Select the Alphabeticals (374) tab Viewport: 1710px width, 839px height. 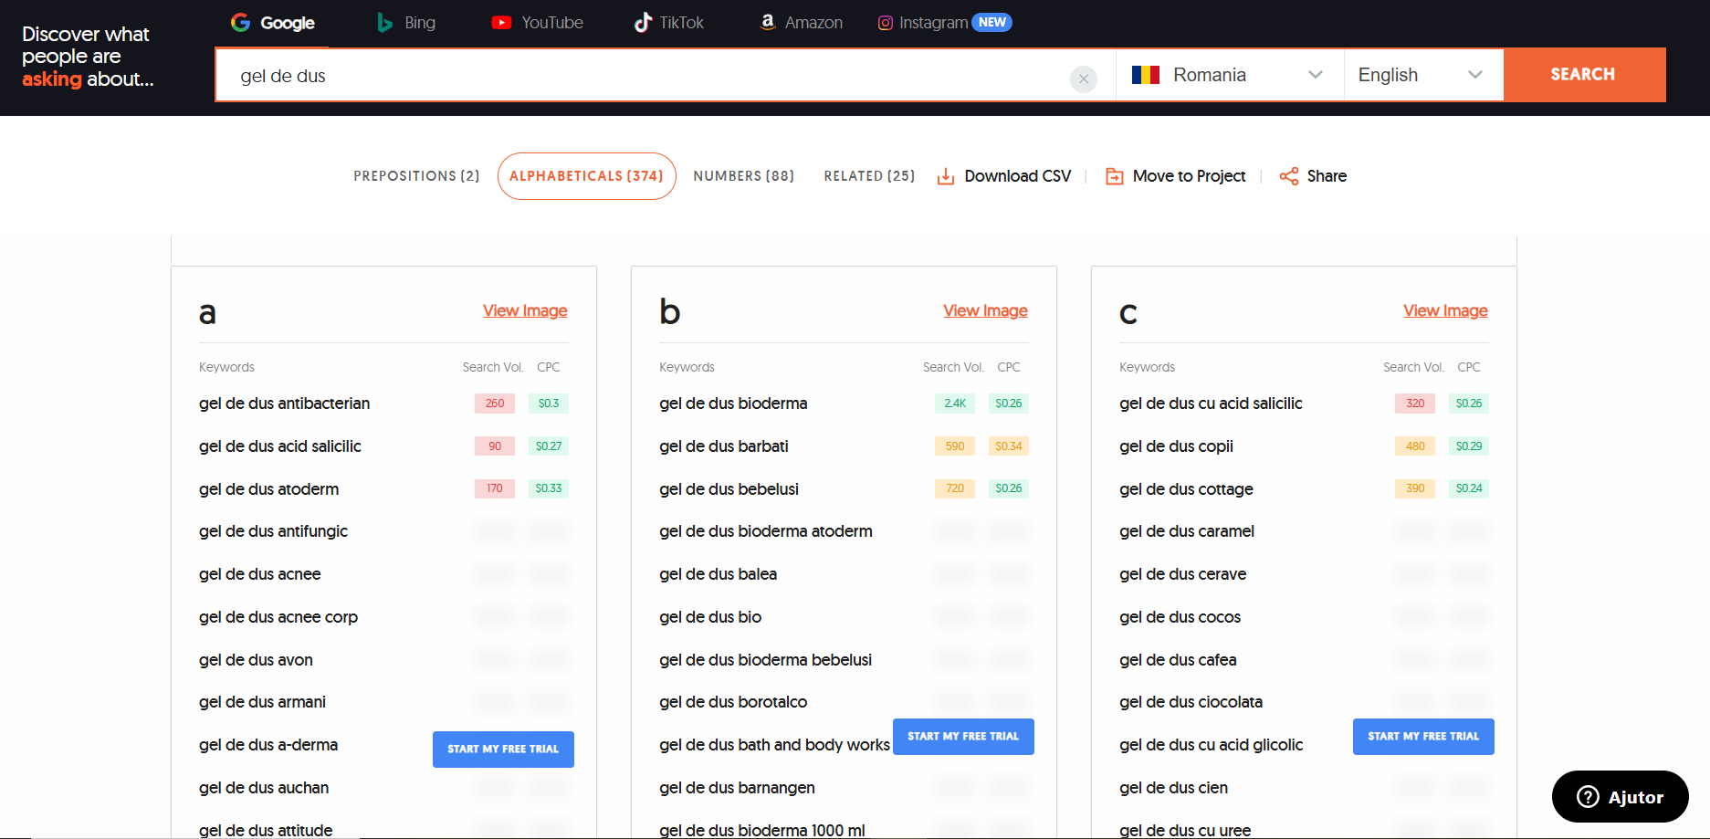coord(586,176)
